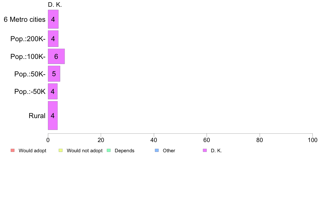The image size is (320, 198).
Task: Click the magenta D. K. legend swatch
Action: coord(205,150)
